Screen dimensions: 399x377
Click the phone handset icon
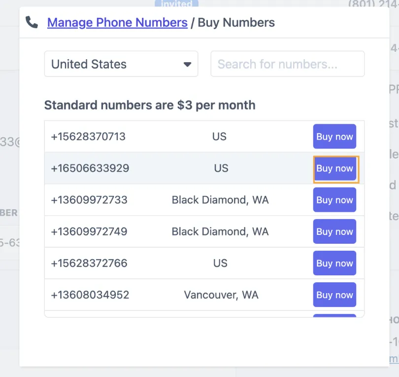tap(31, 22)
